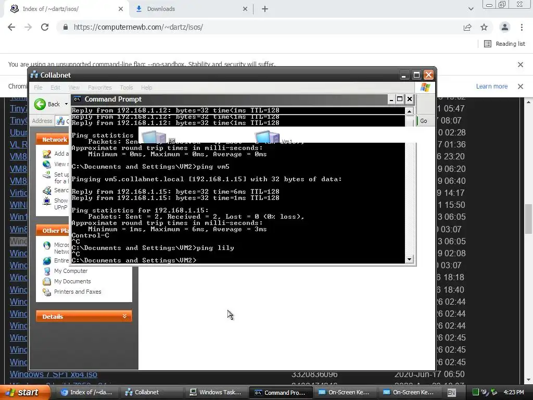Click the system tray clock 4:23 PM
The height and width of the screenshot is (400, 533).
click(514, 392)
